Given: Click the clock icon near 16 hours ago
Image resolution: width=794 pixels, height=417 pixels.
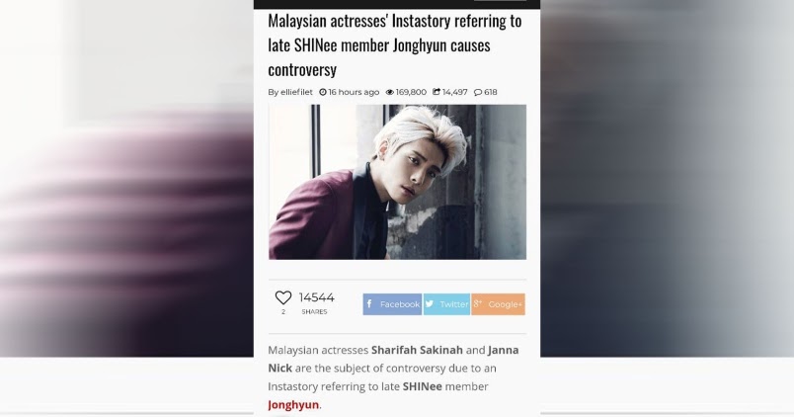Looking at the screenshot, I should tap(323, 92).
